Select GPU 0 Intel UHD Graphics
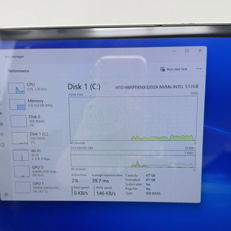Screen dimensions: 231x231 pos(36,171)
